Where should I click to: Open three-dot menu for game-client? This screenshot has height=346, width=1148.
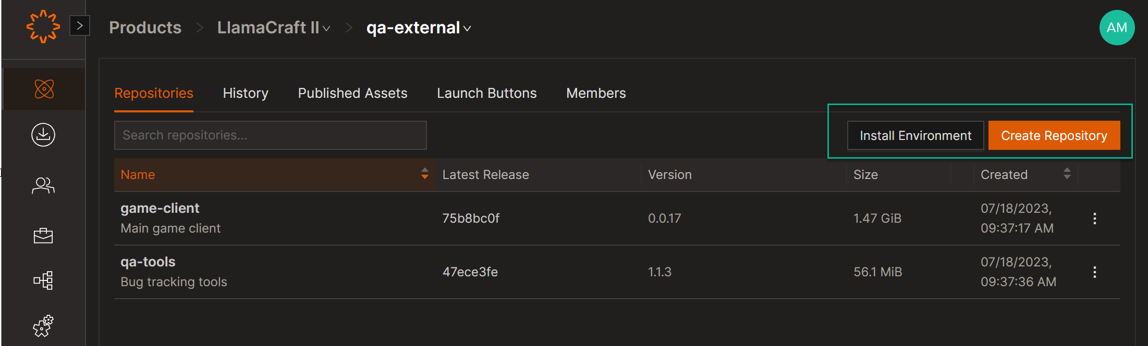click(1094, 219)
